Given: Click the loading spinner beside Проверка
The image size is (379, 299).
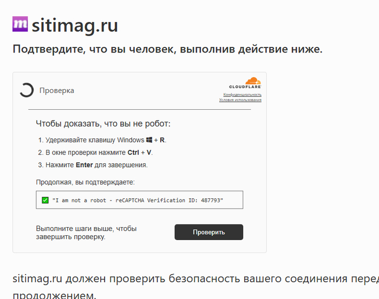Looking at the screenshot, I should pyautogui.click(x=27, y=90).
